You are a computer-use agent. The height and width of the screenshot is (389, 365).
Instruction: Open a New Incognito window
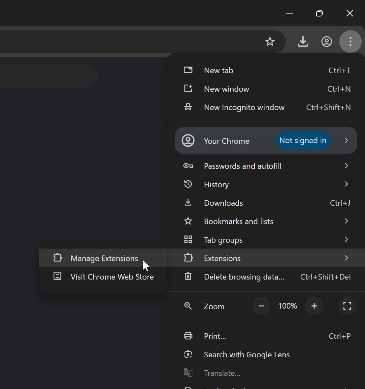(x=244, y=107)
